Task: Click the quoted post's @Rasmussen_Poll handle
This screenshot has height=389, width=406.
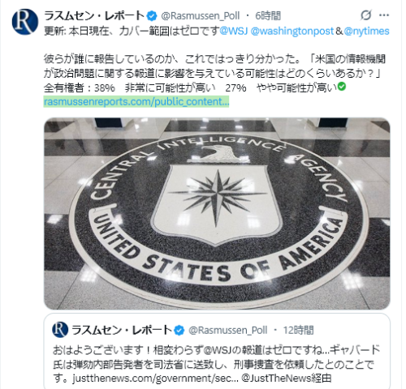Action: [228, 330]
